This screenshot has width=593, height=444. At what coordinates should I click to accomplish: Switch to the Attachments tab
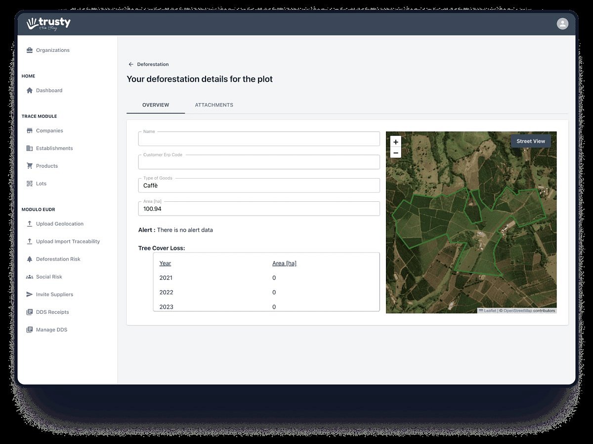pyautogui.click(x=214, y=105)
